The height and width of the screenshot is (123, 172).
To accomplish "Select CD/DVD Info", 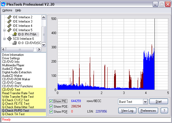I will click(x=11, y=62).
